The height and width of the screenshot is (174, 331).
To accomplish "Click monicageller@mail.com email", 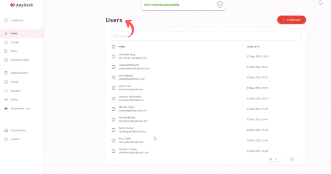I will point(132,111).
